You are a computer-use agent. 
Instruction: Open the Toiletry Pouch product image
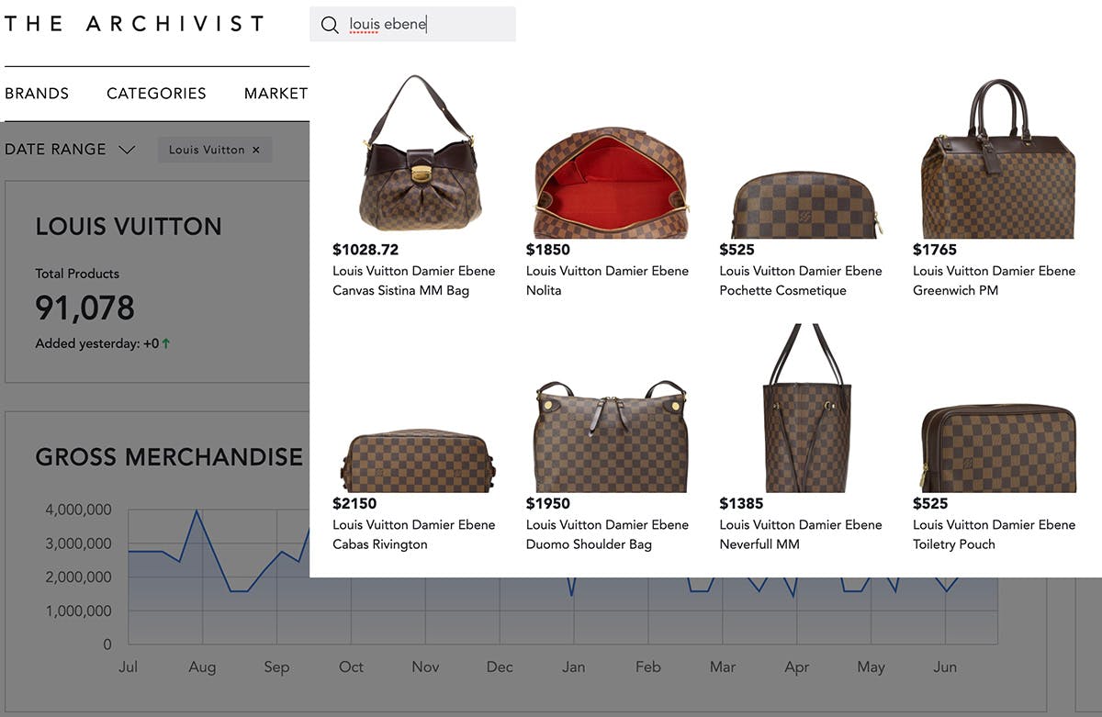997,450
